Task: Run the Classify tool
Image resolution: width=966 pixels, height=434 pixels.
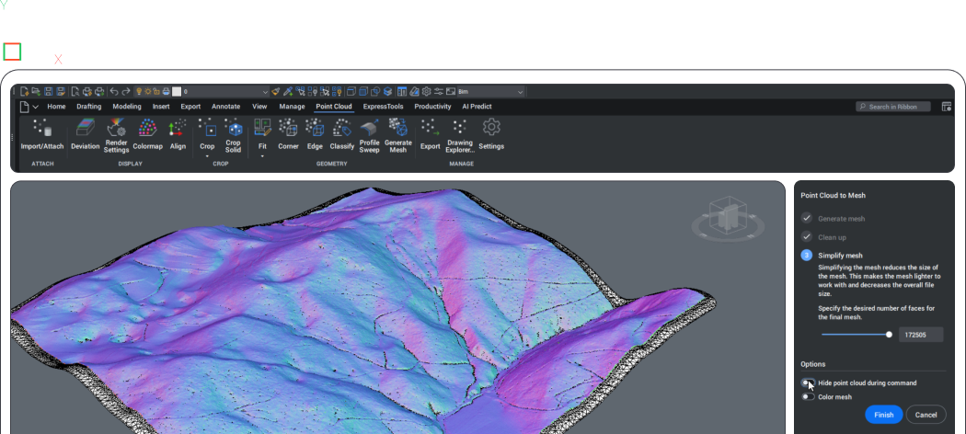Action: [x=342, y=135]
